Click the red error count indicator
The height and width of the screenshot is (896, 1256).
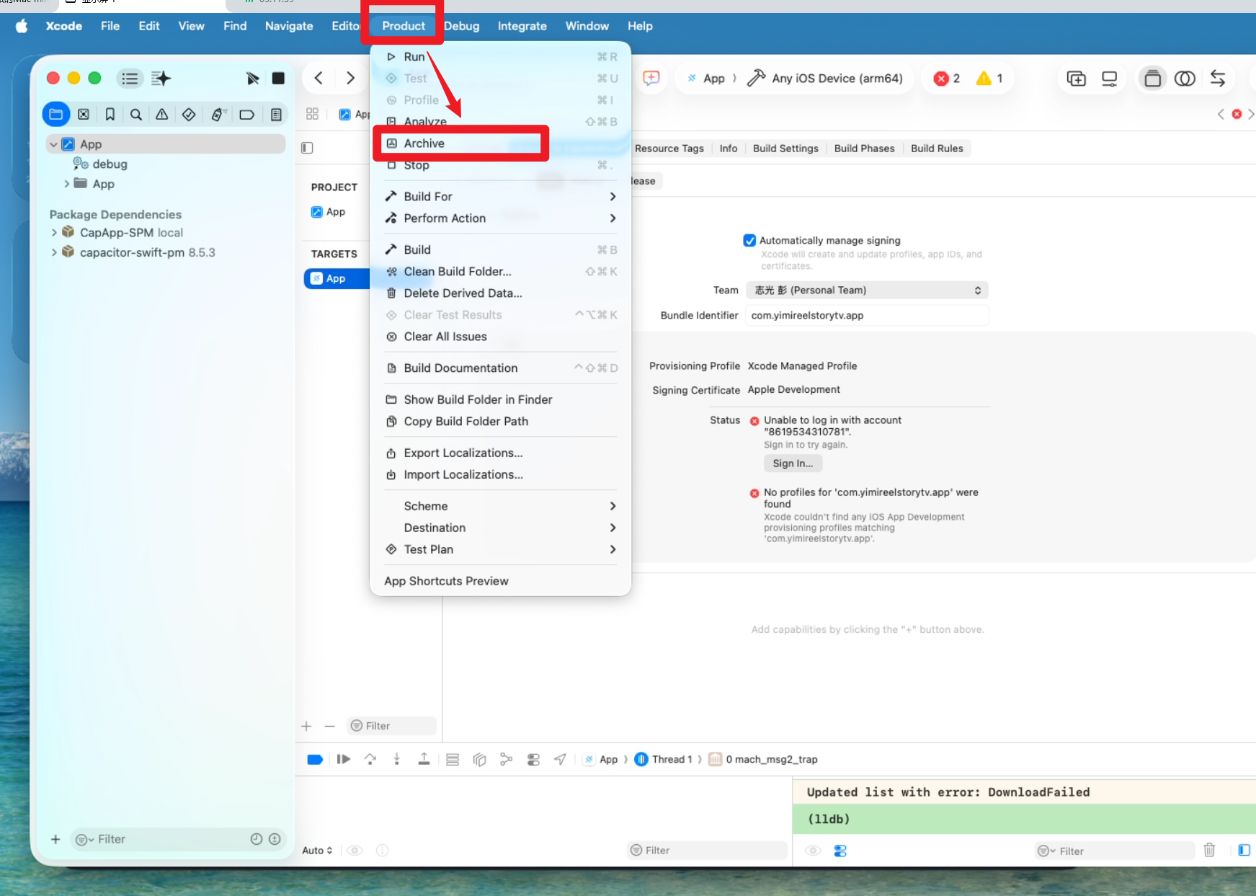(x=947, y=79)
